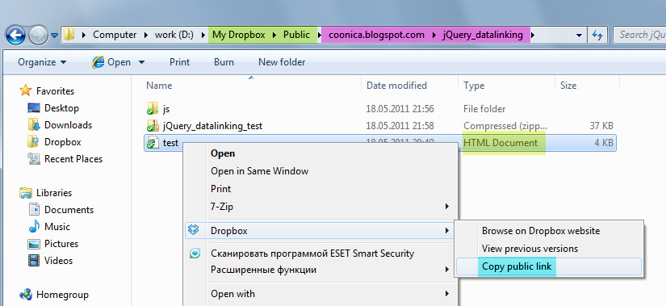The image size is (666, 306).
Task: Click the jQuery_datalinking_test file name
Action: (213, 126)
